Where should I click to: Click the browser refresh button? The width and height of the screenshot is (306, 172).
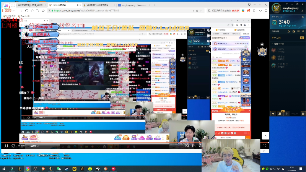click(27, 11)
